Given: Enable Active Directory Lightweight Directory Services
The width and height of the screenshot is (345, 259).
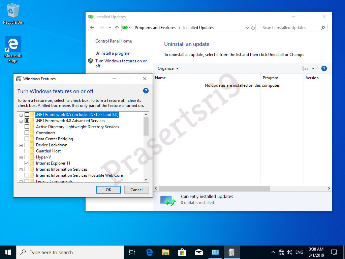Looking at the screenshot, I should pos(27,127).
